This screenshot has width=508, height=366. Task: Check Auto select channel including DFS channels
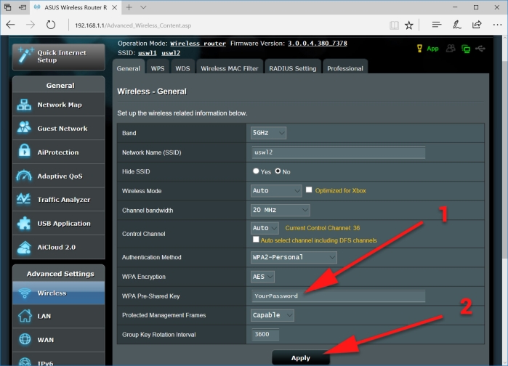click(x=256, y=240)
